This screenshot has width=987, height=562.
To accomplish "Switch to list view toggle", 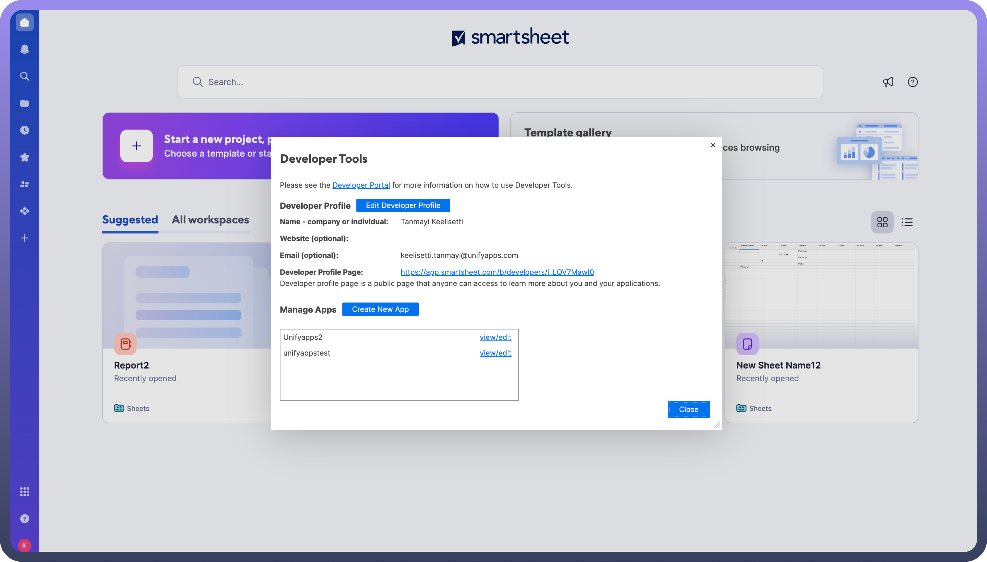I will click(907, 222).
